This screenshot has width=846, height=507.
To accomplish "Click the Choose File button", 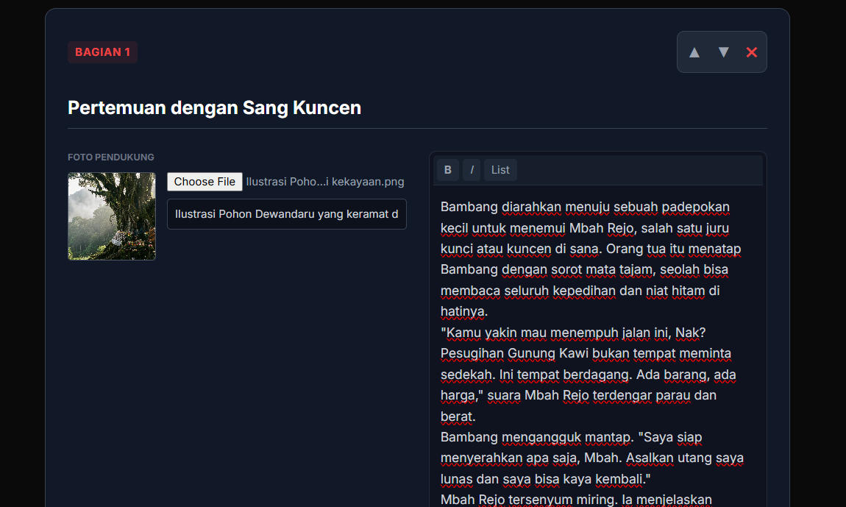I will click(205, 182).
